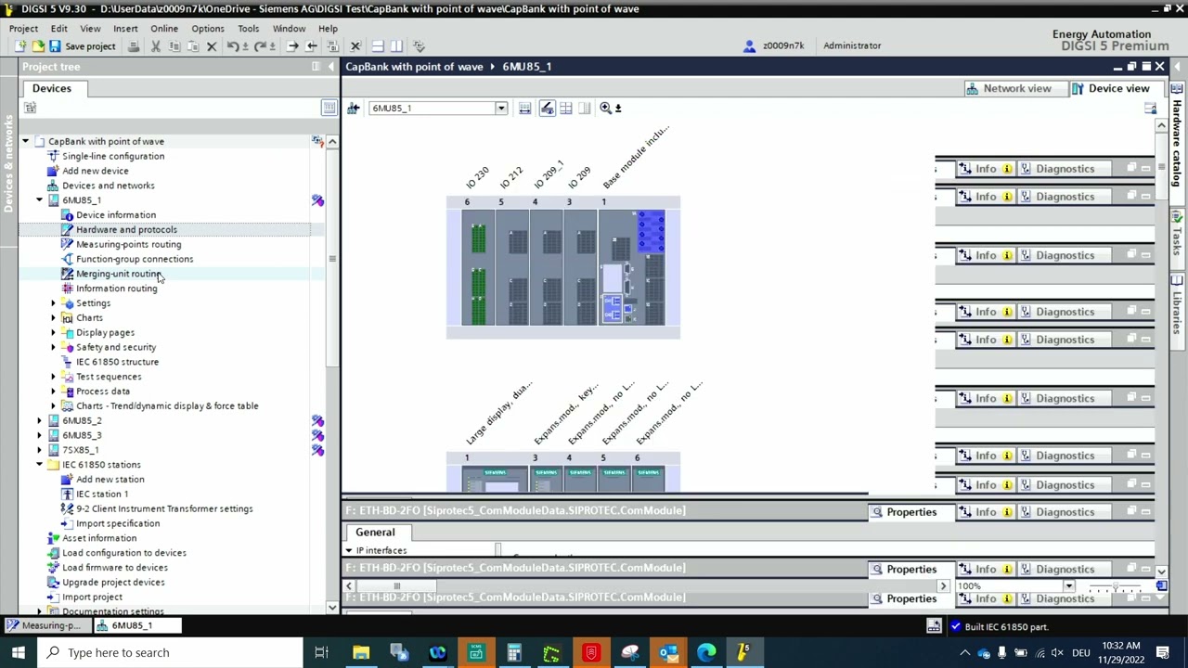This screenshot has height=668, width=1188.
Task: Collapse the IEC 61850 stations node
Action: coord(40,465)
